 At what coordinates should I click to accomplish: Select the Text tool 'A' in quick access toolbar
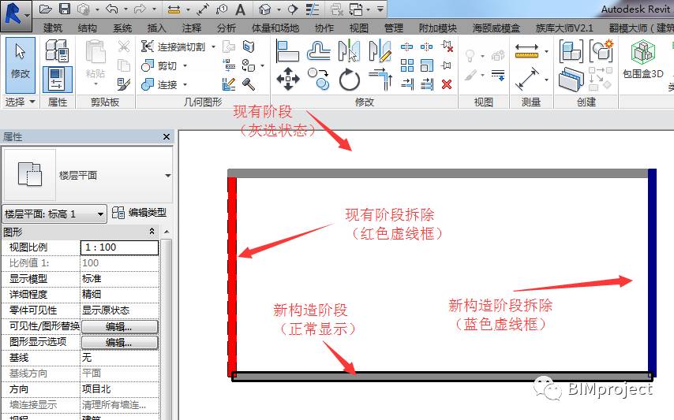tap(240, 9)
